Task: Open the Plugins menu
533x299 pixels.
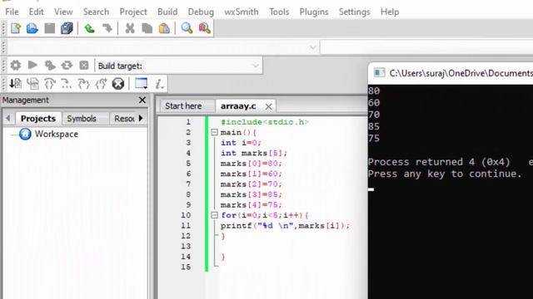Action: (x=314, y=12)
